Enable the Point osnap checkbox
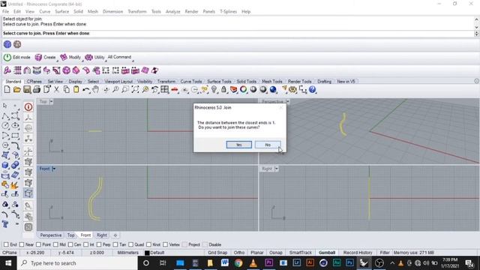 click(x=38, y=244)
